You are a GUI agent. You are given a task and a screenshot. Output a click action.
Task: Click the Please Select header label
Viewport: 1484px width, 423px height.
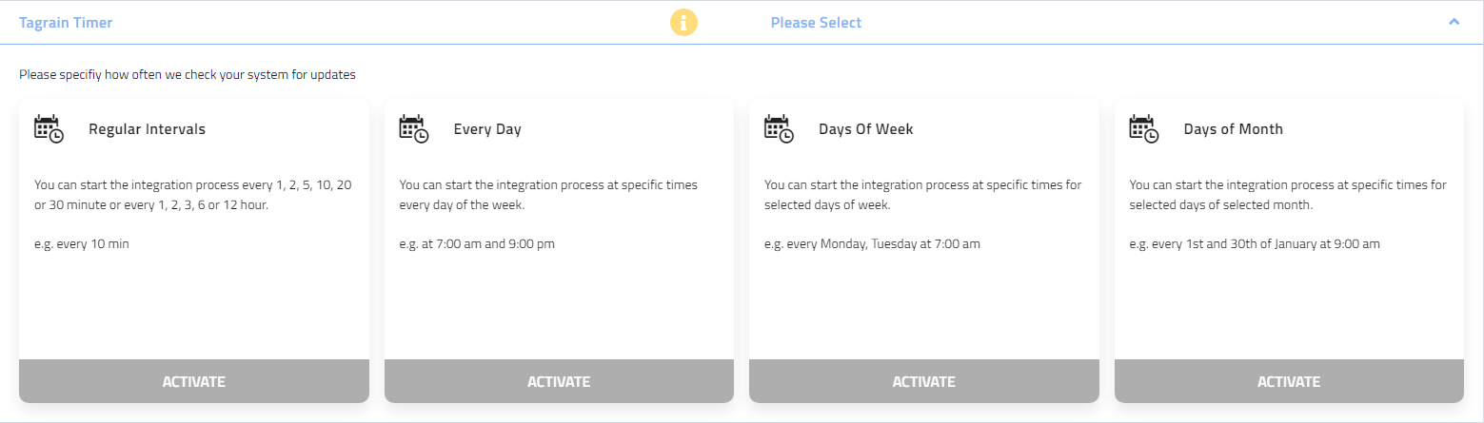click(816, 23)
